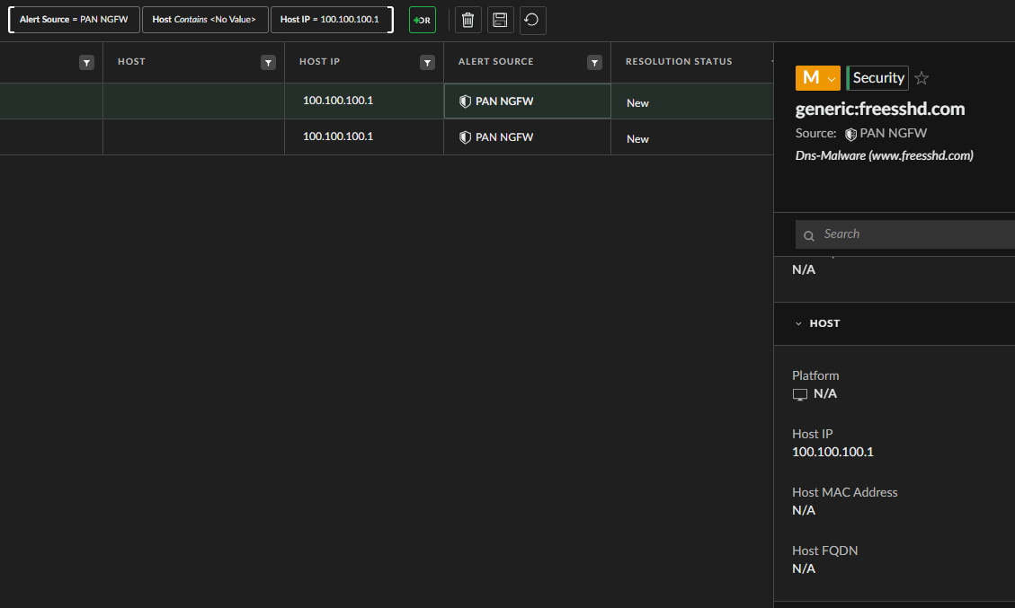Image resolution: width=1015 pixels, height=608 pixels.
Task: Open the M severity dropdown
Action: pyautogui.click(x=817, y=78)
